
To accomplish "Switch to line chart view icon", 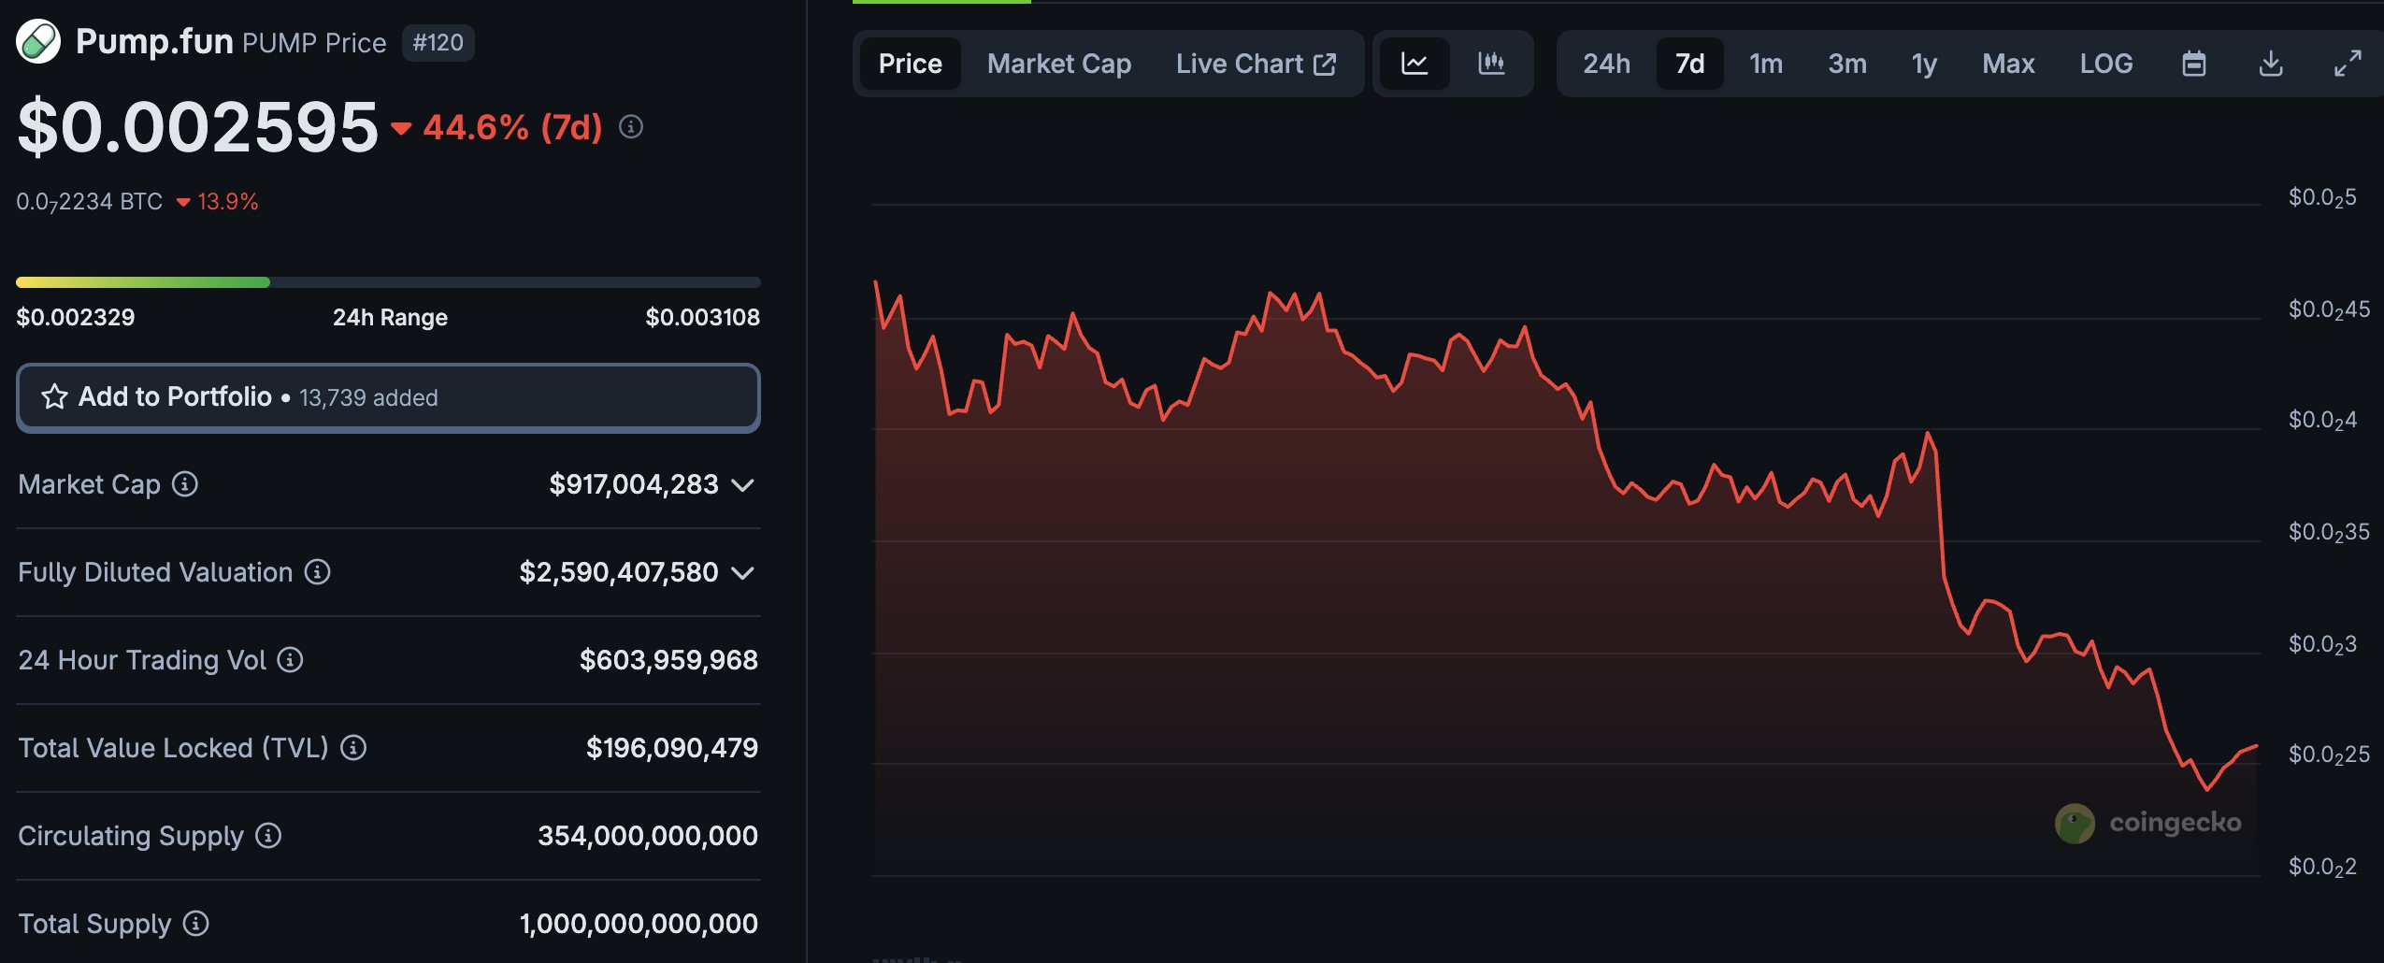I will tap(1415, 64).
